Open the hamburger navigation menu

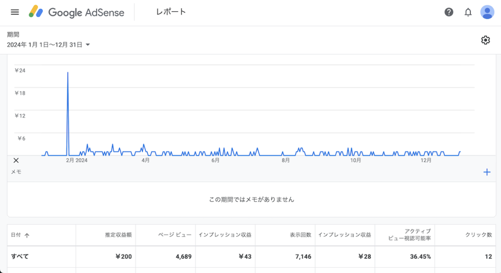coord(15,12)
